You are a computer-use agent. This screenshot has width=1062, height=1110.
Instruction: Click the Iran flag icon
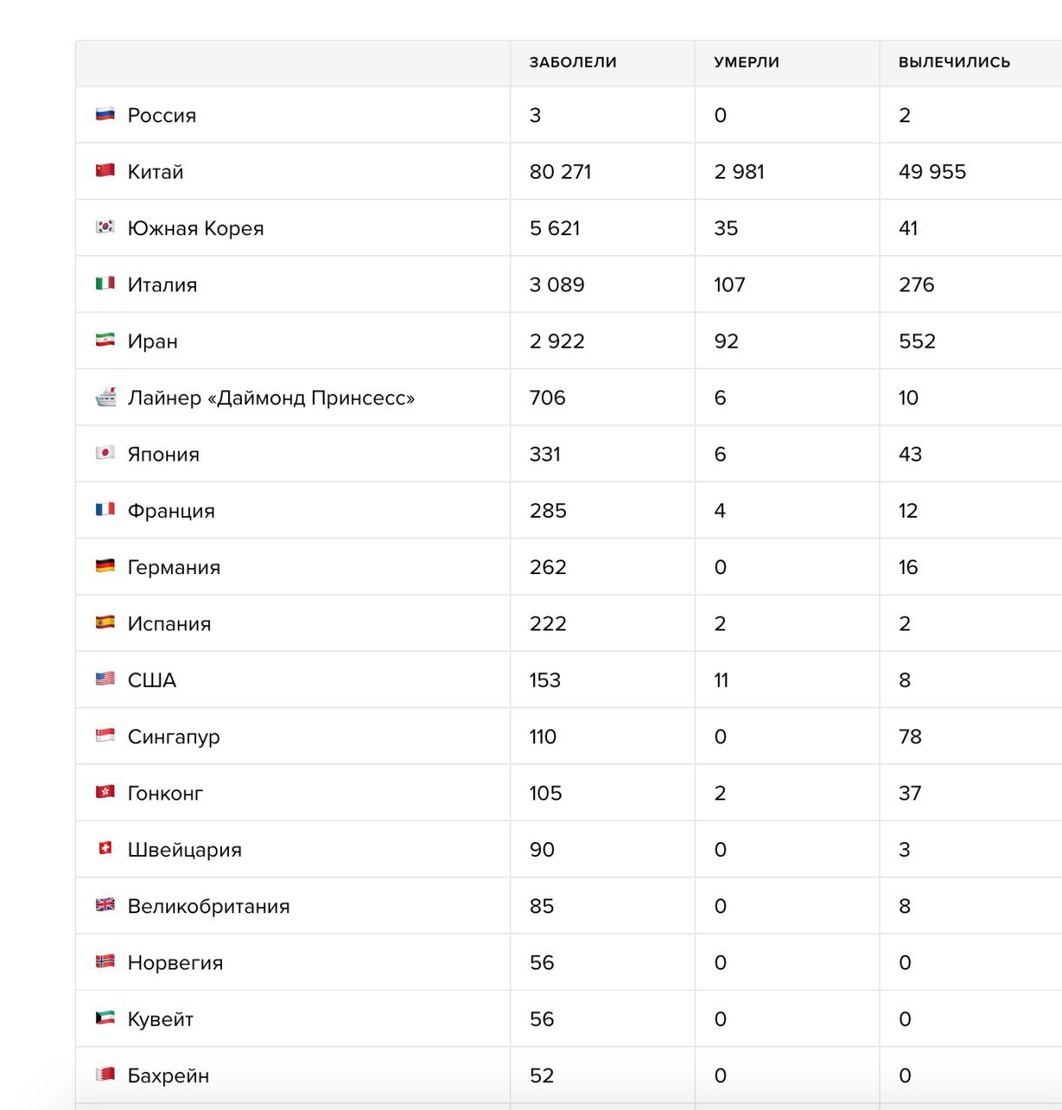(x=105, y=340)
